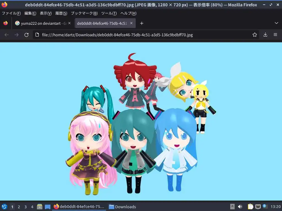Show site information via page icon

(x=37, y=35)
